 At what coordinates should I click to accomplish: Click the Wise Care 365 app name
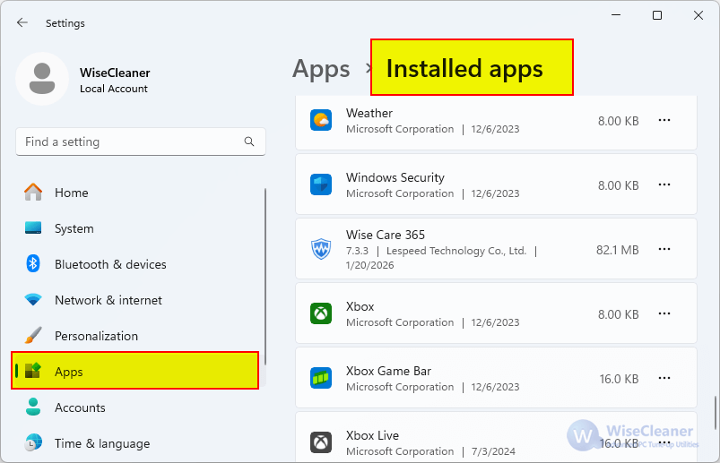pyautogui.click(x=386, y=235)
